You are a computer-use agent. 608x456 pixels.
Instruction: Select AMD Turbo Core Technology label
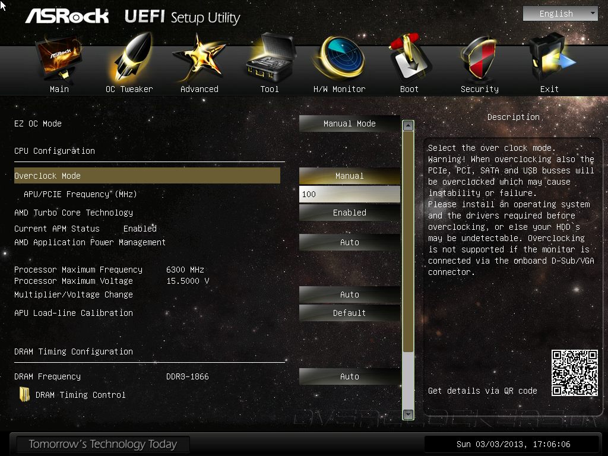coord(74,213)
